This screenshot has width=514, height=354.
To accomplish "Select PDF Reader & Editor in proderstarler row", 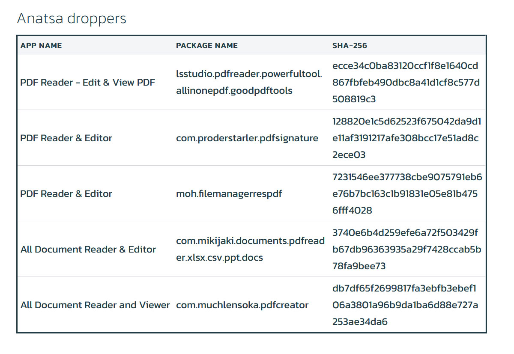I will [x=66, y=138].
